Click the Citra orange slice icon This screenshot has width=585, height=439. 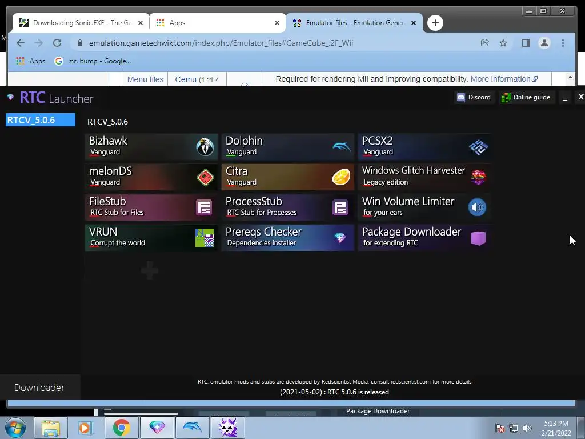click(x=341, y=177)
